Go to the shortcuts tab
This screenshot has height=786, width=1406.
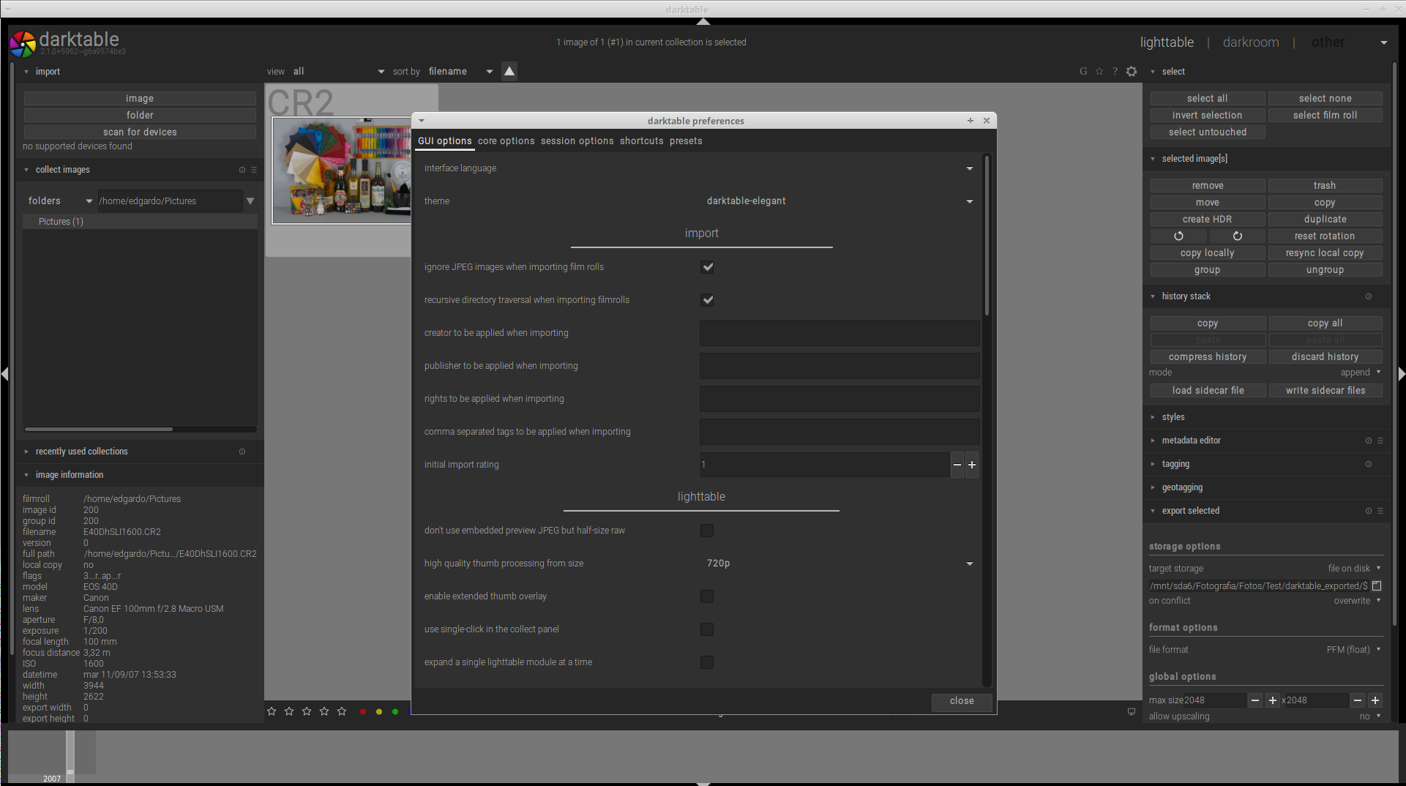641,141
